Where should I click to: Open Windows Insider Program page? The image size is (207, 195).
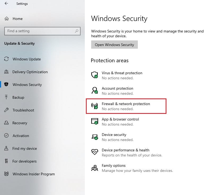(42, 174)
